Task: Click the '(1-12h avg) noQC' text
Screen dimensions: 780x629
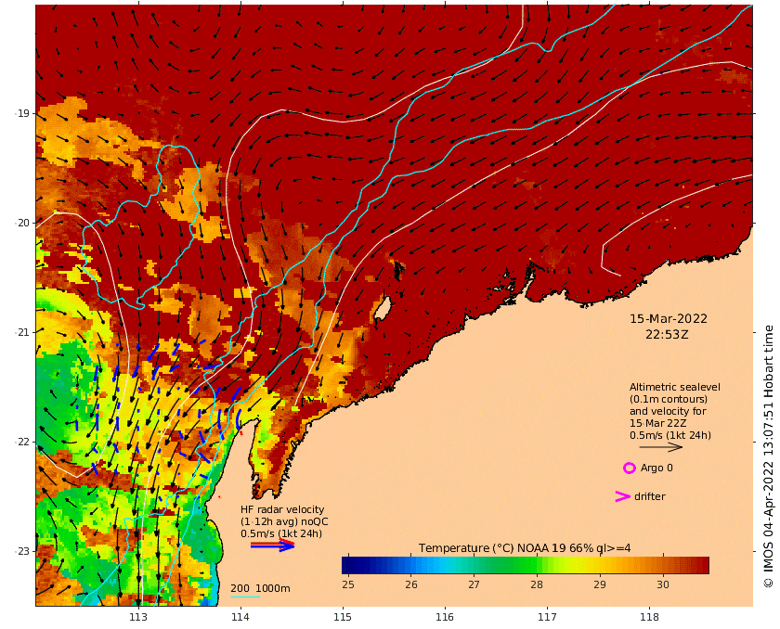Action: [284, 521]
